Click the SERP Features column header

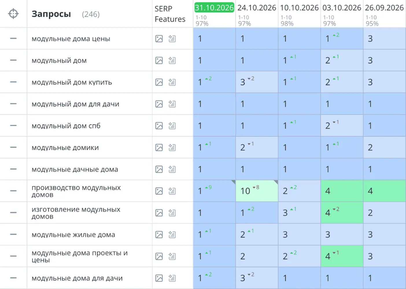coord(170,14)
